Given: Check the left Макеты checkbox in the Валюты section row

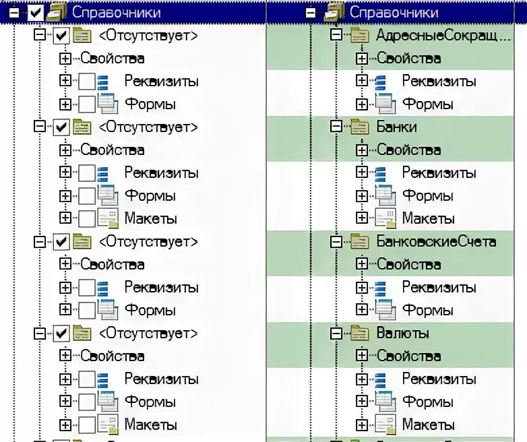Looking at the screenshot, I should 87,425.
